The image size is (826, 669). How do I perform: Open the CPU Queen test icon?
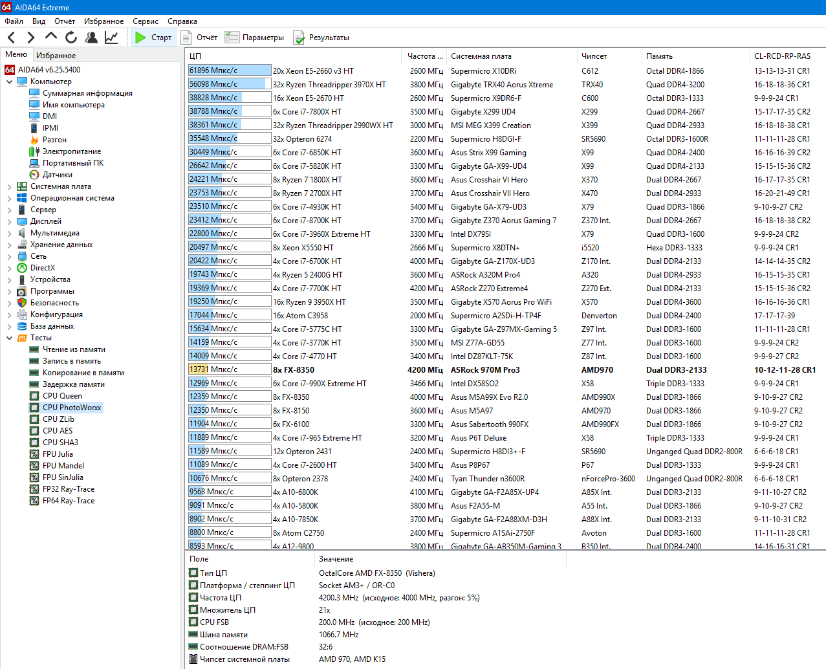[34, 396]
